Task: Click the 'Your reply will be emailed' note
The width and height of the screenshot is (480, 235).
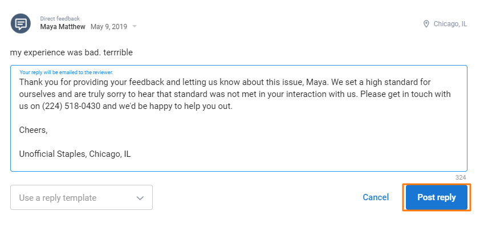Action: click(x=66, y=72)
